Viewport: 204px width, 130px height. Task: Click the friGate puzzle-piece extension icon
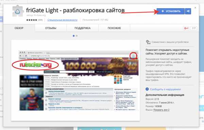(18, 11)
